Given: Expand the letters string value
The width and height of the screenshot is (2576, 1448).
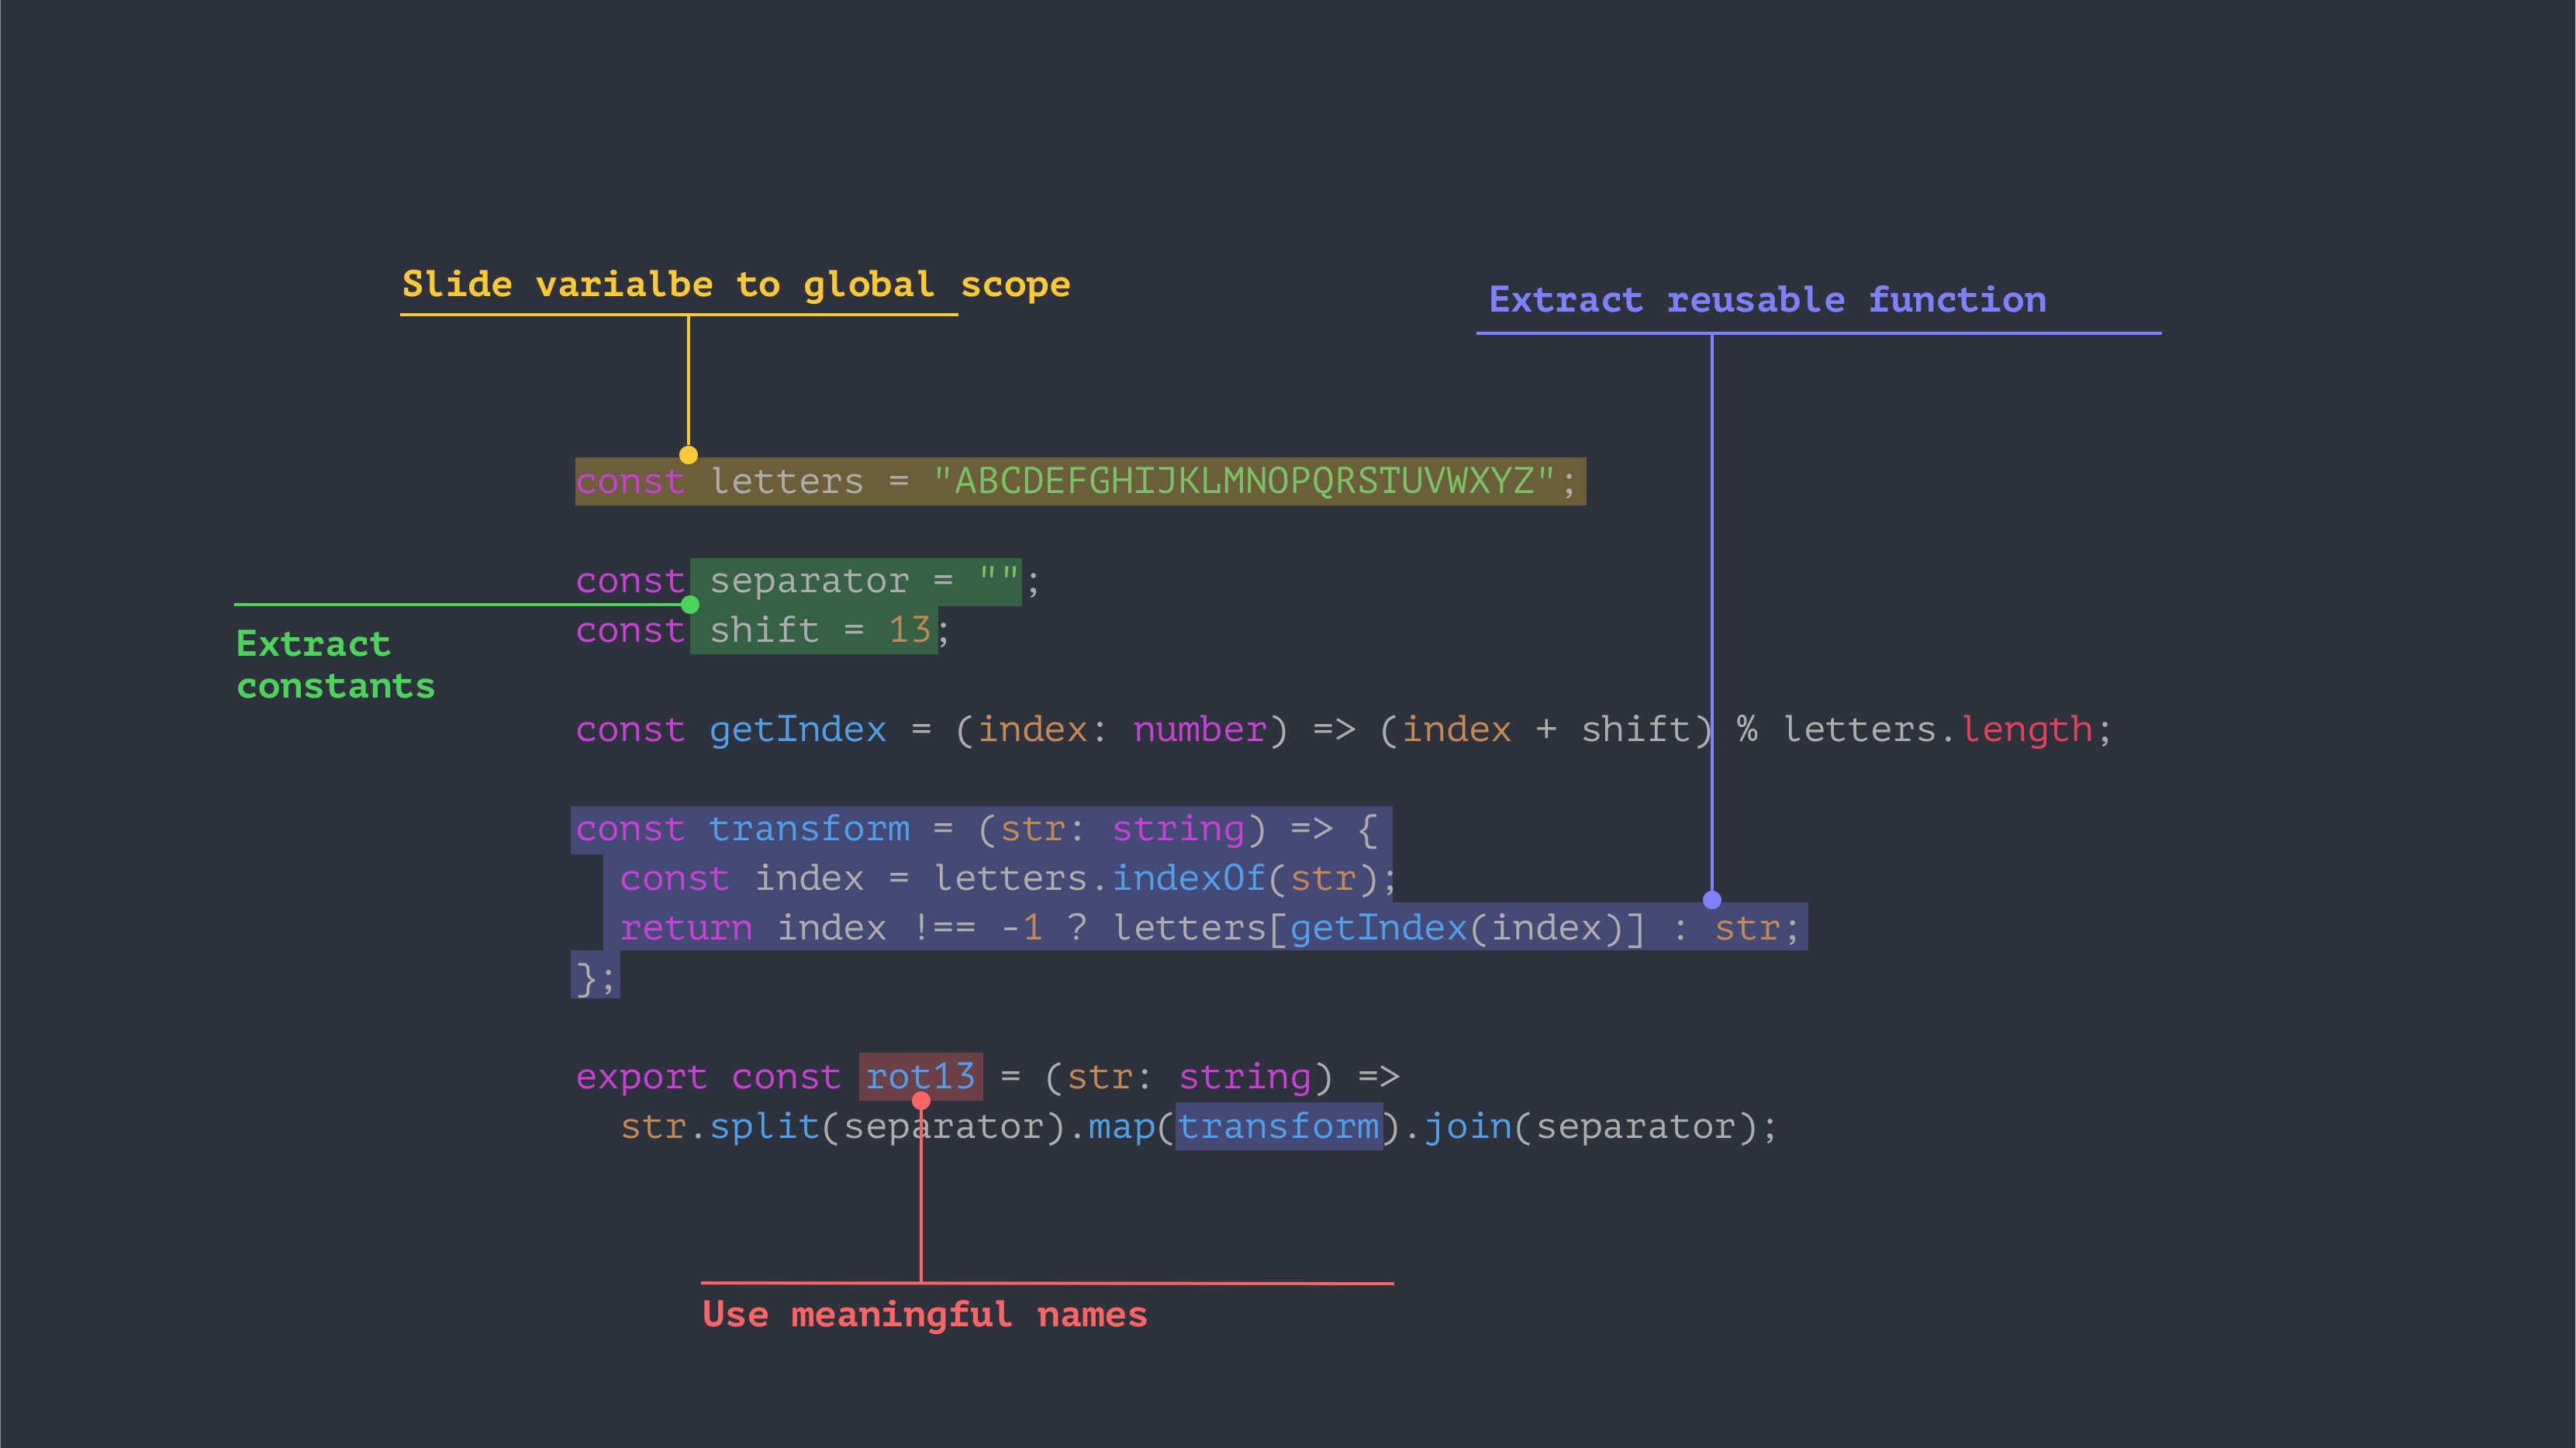Looking at the screenshot, I should click(1240, 477).
